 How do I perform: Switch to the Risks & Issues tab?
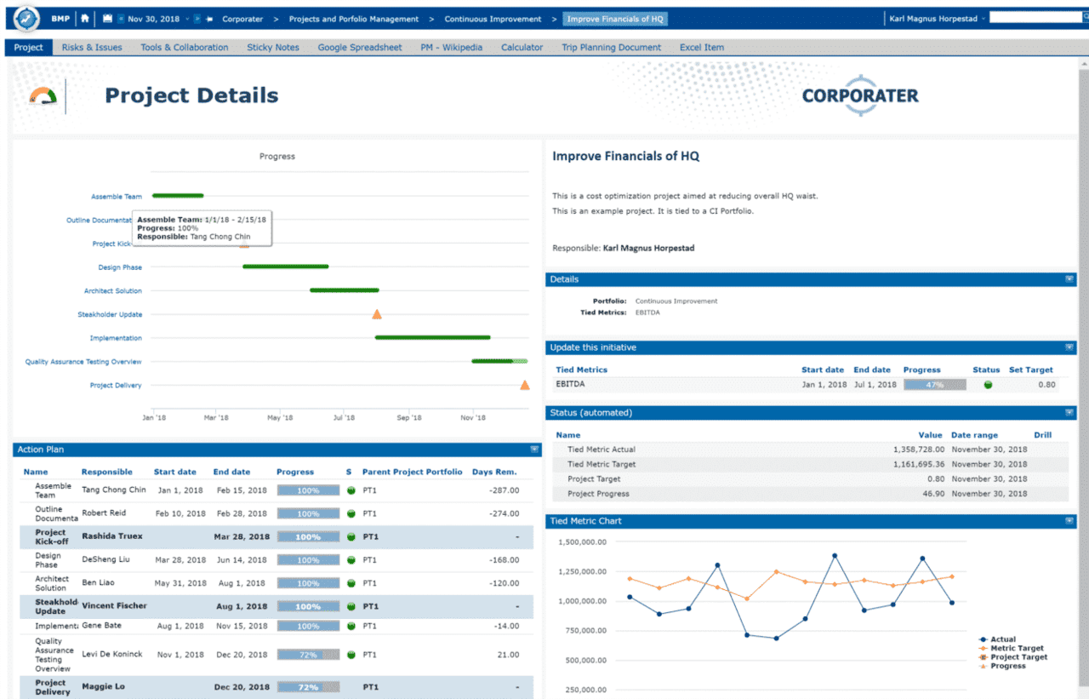click(92, 48)
